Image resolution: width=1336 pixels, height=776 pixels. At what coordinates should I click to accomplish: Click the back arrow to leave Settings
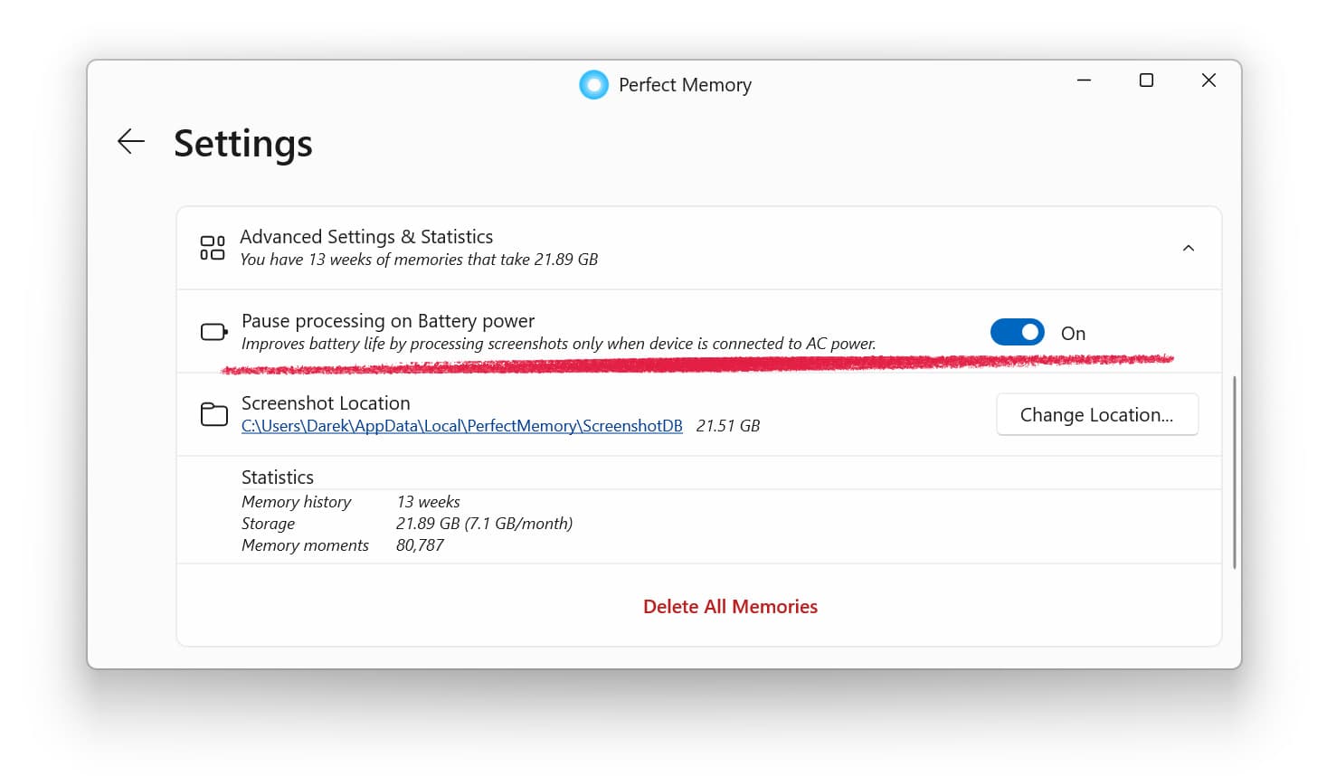pos(130,141)
